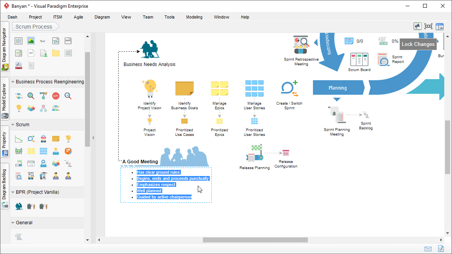This screenshot has height=254, width=452.
Task: Open the panel layout icon at top-right
Action: tap(440, 27)
